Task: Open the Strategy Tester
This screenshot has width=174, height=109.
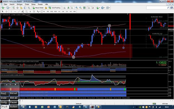Action: tap(29, 8)
